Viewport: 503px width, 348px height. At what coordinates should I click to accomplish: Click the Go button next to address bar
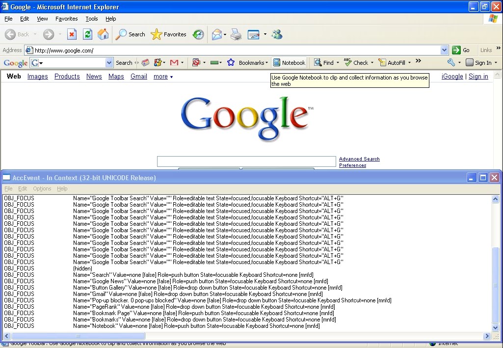click(461, 50)
